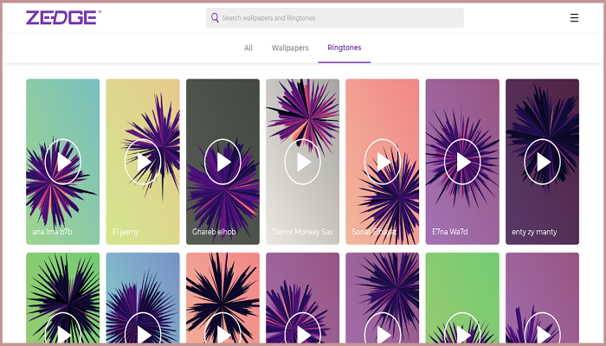Open the hamburger menu icon

tap(574, 17)
